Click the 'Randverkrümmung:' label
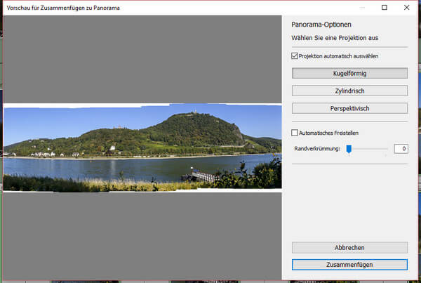Image resolution: width=421 pixels, height=283 pixels. click(317, 149)
